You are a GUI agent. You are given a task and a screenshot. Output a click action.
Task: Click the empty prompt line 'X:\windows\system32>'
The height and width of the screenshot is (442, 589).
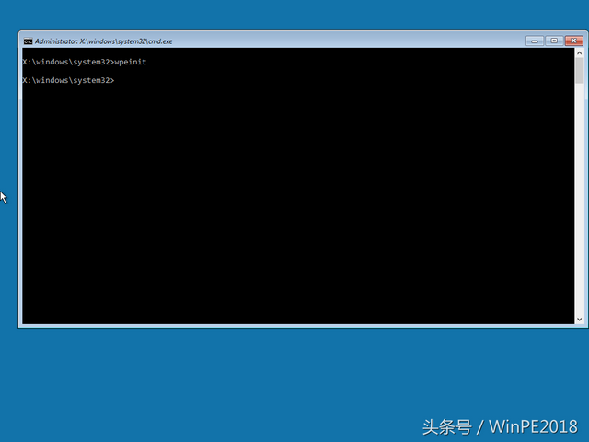[68, 80]
